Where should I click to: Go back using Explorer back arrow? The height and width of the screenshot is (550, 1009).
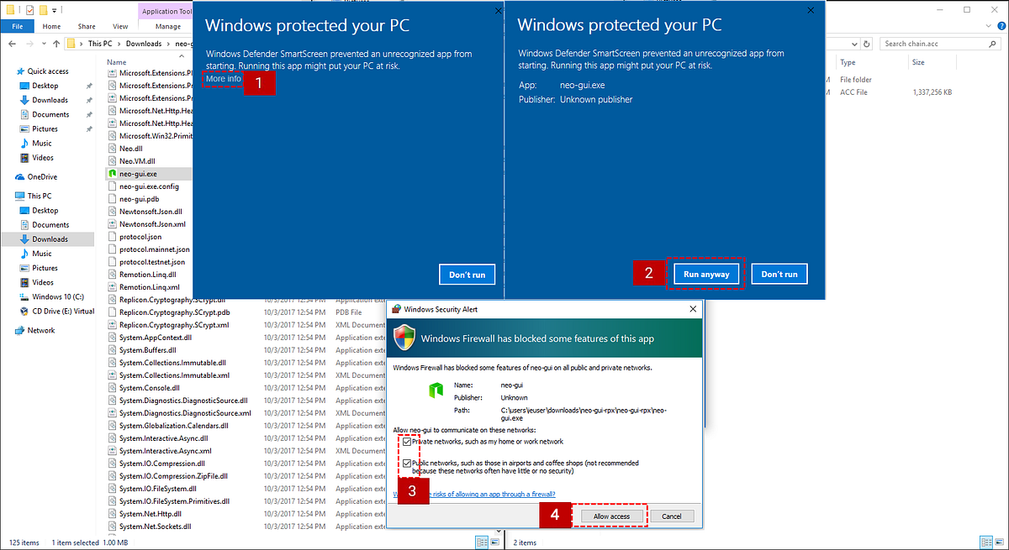tap(12, 44)
